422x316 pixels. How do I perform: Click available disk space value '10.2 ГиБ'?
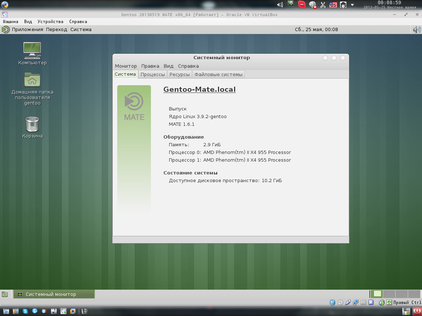pos(271,181)
